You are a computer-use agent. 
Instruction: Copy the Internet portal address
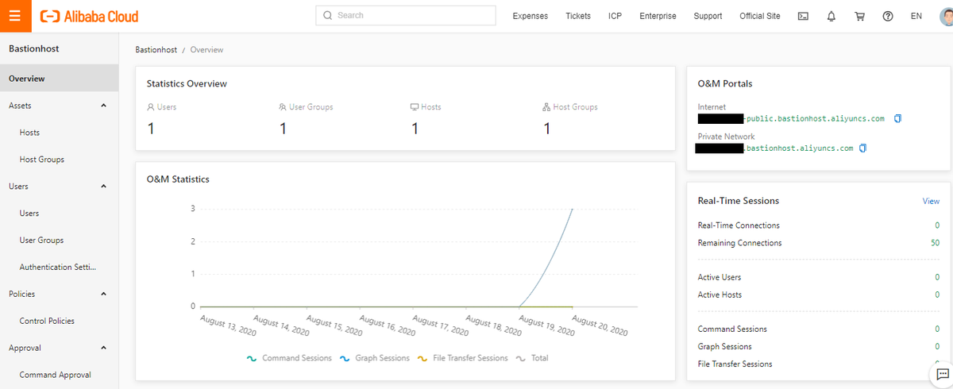pos(898,119)
